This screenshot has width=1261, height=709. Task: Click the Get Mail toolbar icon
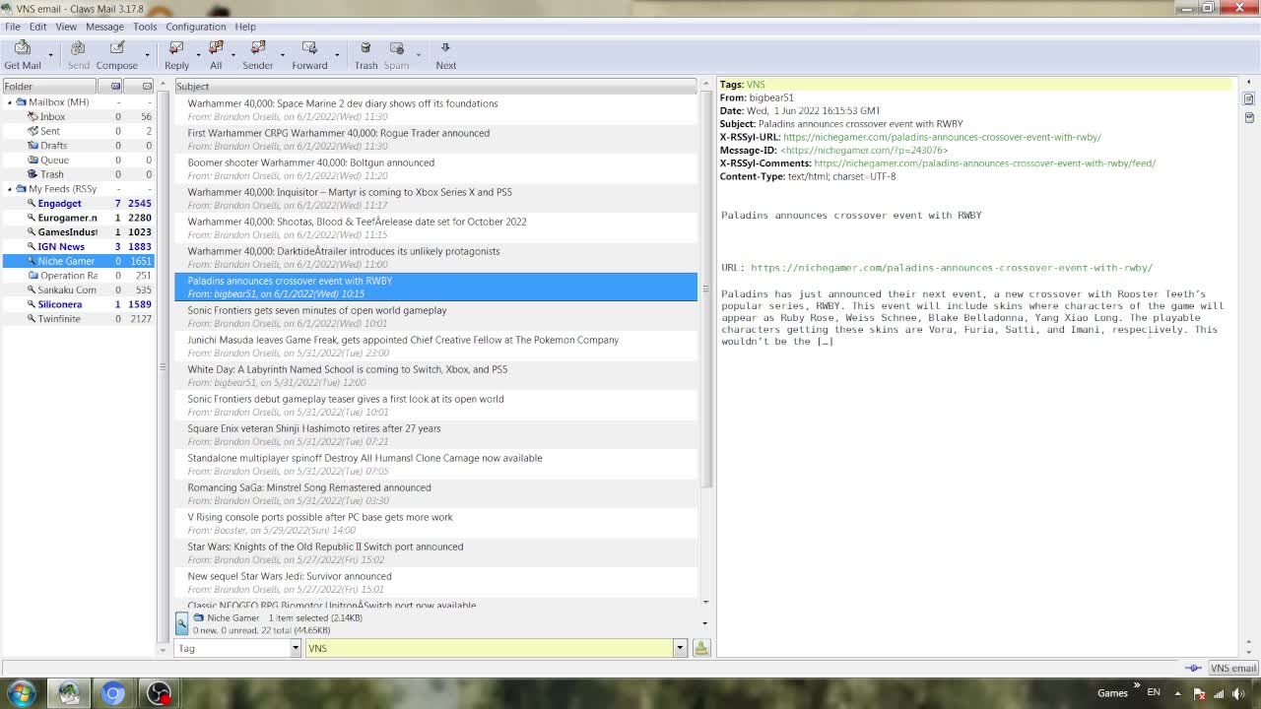[x=22, y=47]
